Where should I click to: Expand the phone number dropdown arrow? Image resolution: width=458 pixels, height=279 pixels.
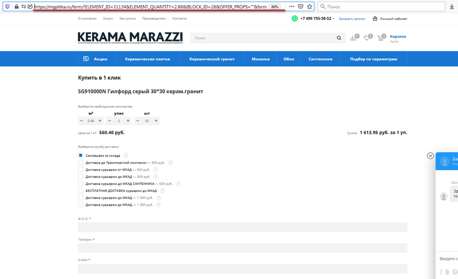334,19
